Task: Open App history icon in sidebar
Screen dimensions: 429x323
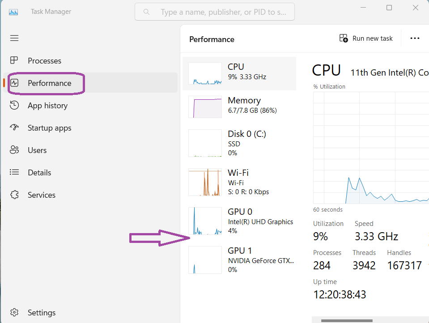Action: click(x=14, y=105)
